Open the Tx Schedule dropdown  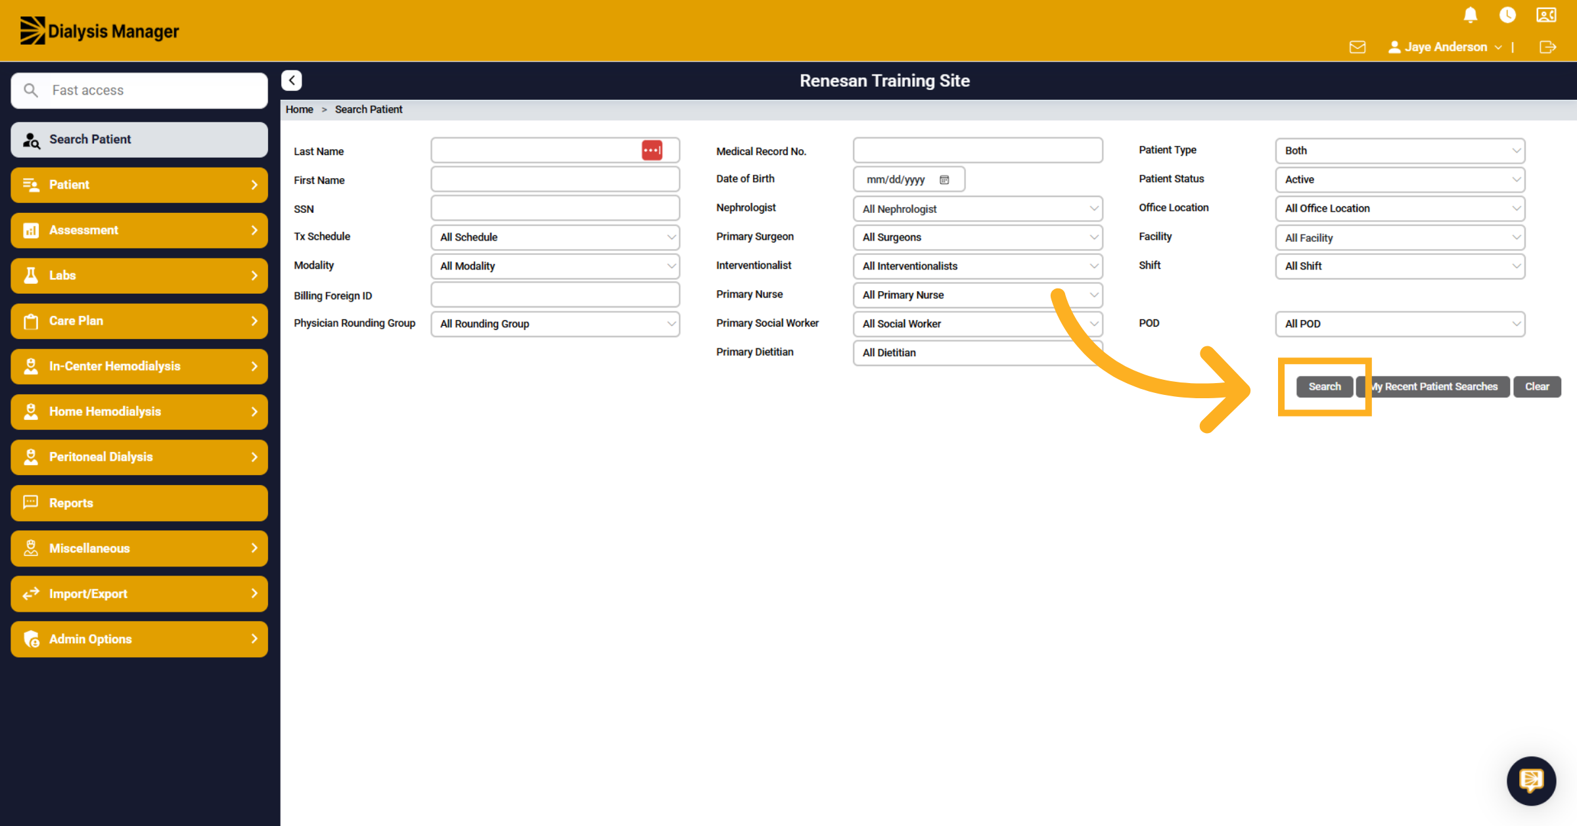[x=555, y=237]
